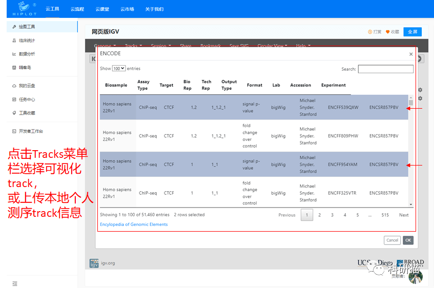This screenshot has height=288, width=434.
Task: Sort table by the Accession column
Action: pyautogui.click(x=300, y=85)
